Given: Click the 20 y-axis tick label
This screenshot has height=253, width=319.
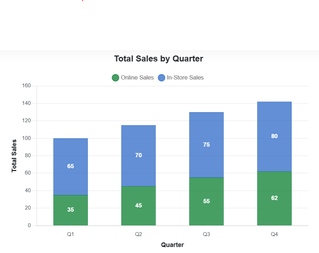Looking at the screenshot, I should [x=28, y=208].
